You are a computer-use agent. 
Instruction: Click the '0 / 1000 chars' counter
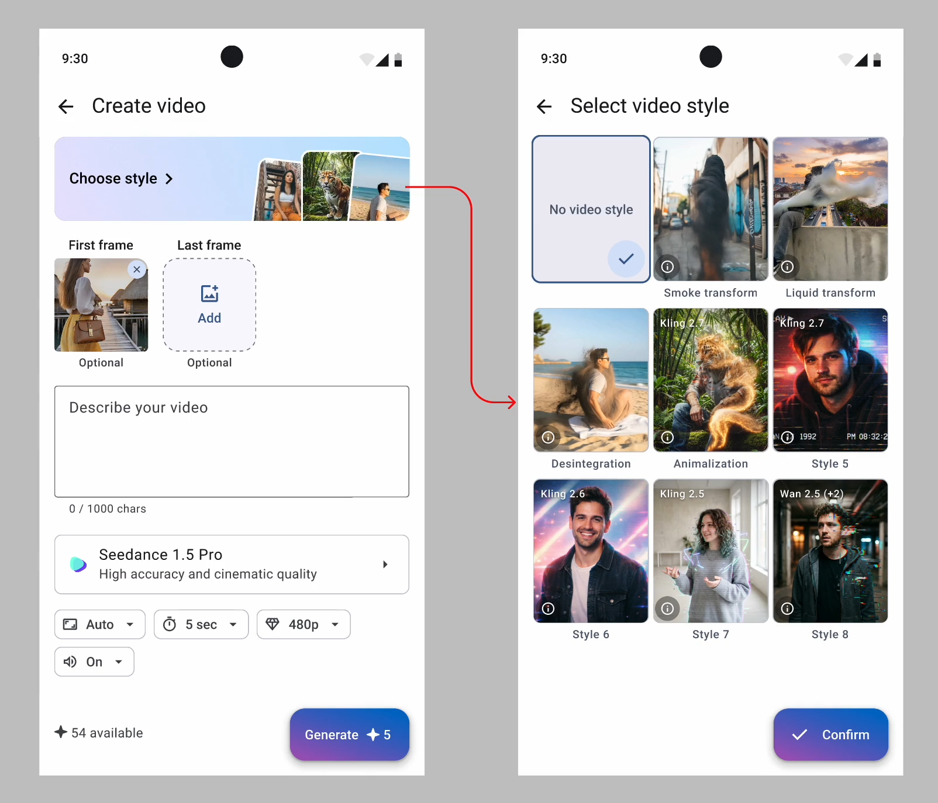coord(108,509)
